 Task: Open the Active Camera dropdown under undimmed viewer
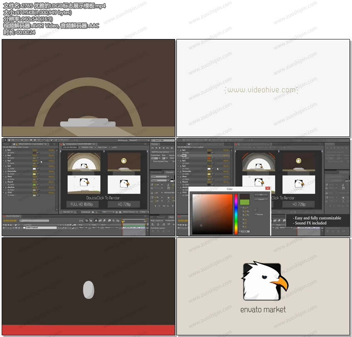pos(130,212)
